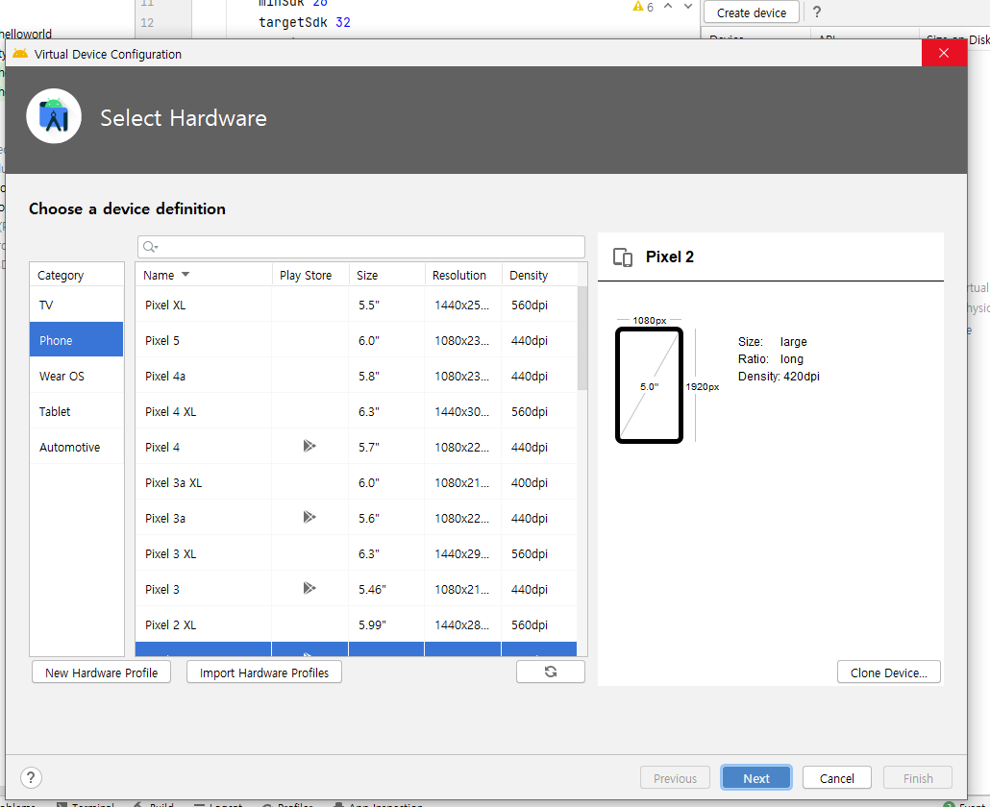Click the Size column header
990x807 pixels.
tap(387, 275)
